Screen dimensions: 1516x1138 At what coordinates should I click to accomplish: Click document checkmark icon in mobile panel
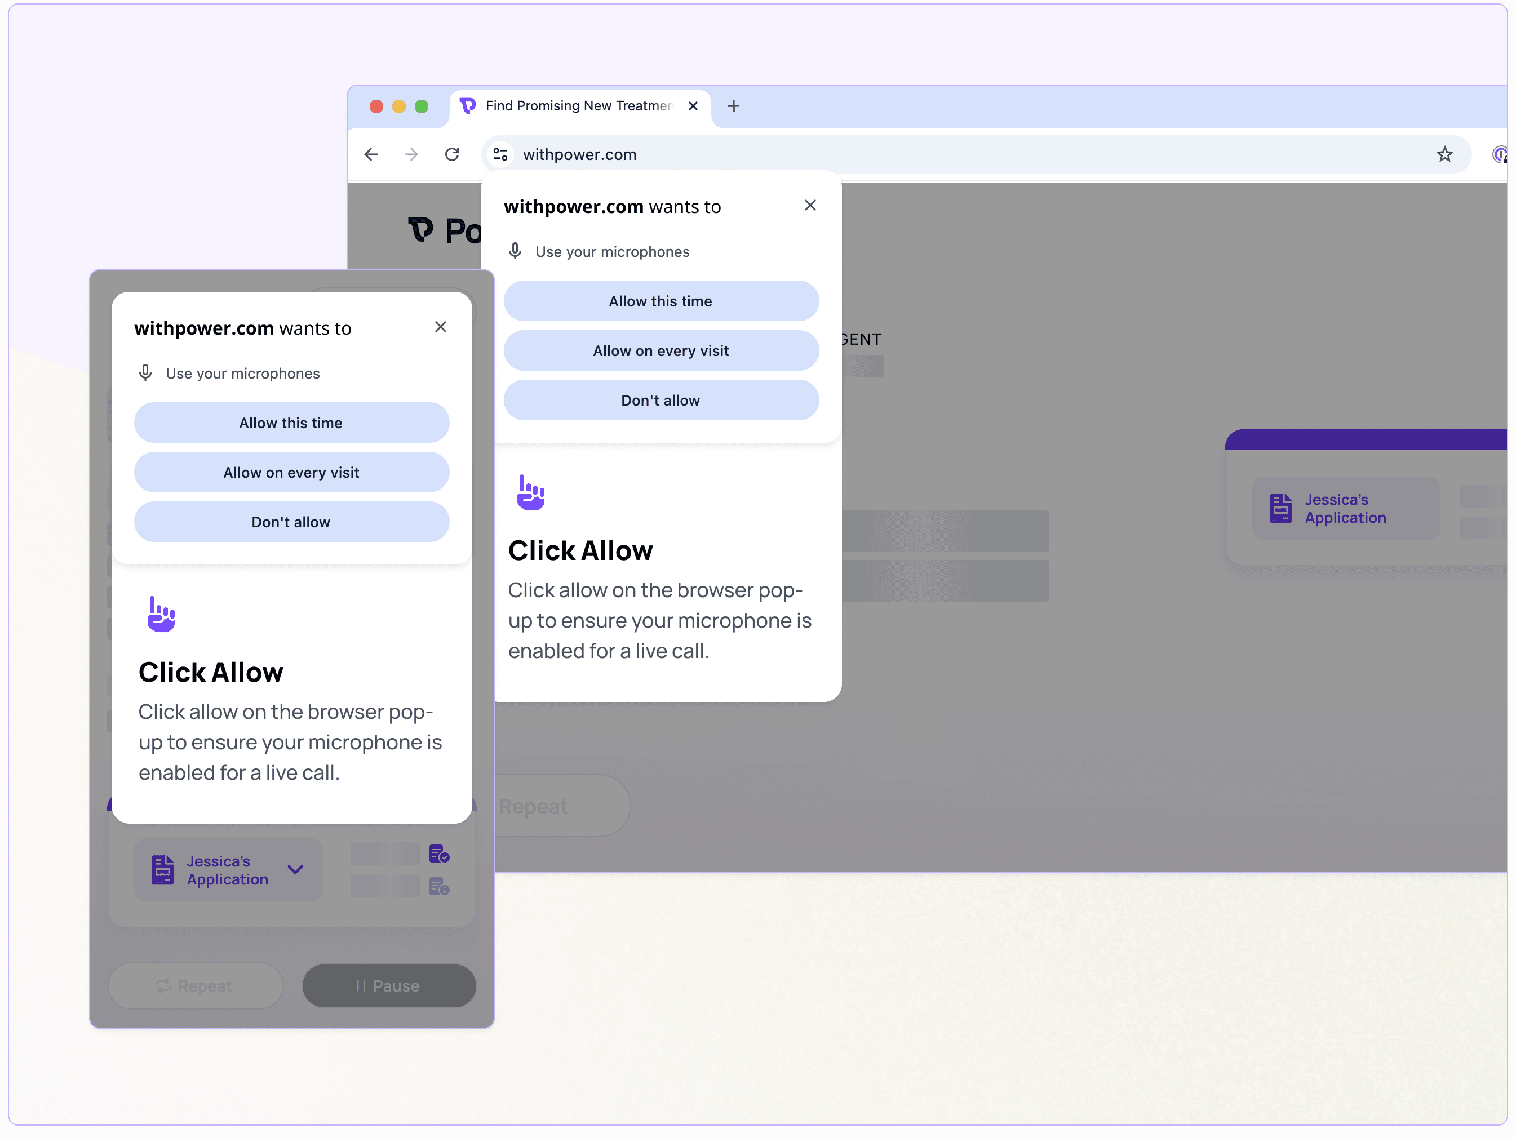[x=438, y=853]
